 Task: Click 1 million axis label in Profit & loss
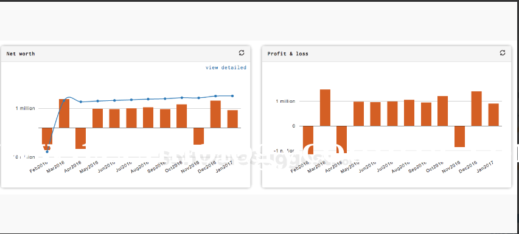(x=285, y=101)
